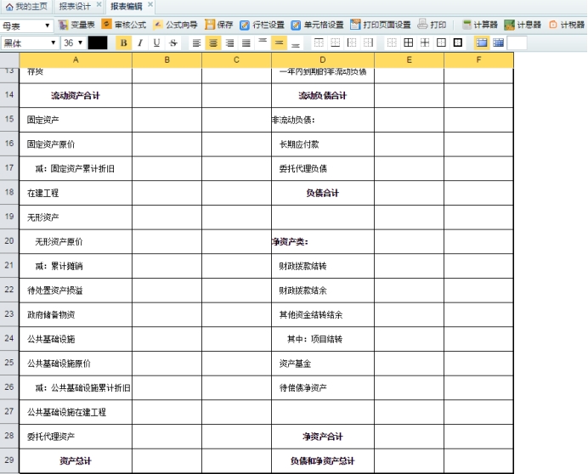Viewport: 588px width, 474px height.
Task: Apply all borders to cells
Action: [x=409, y=43]
